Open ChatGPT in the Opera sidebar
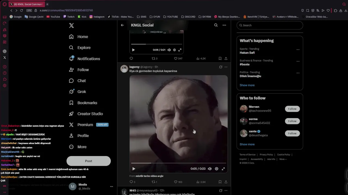The width and height of the screenshot is (348, 195). pos(5,51)
